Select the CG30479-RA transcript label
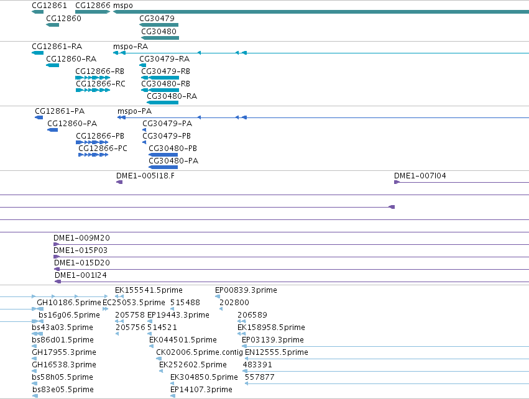Viewport: 529px width, 399px height. 165,58
